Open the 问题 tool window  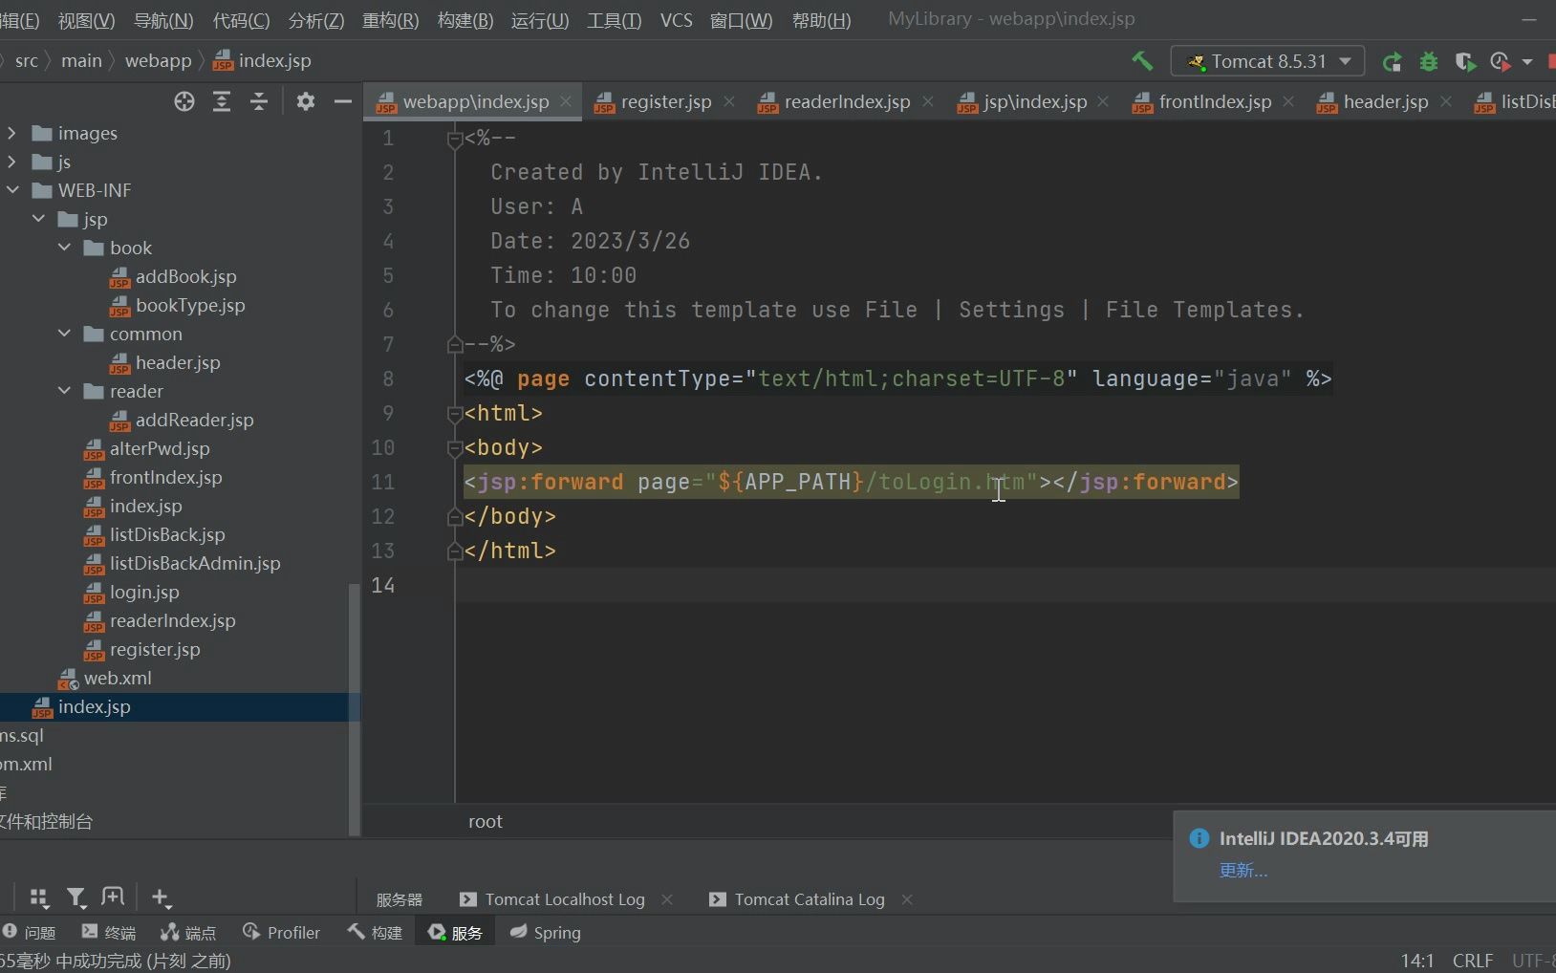click(x=30, y=932)
